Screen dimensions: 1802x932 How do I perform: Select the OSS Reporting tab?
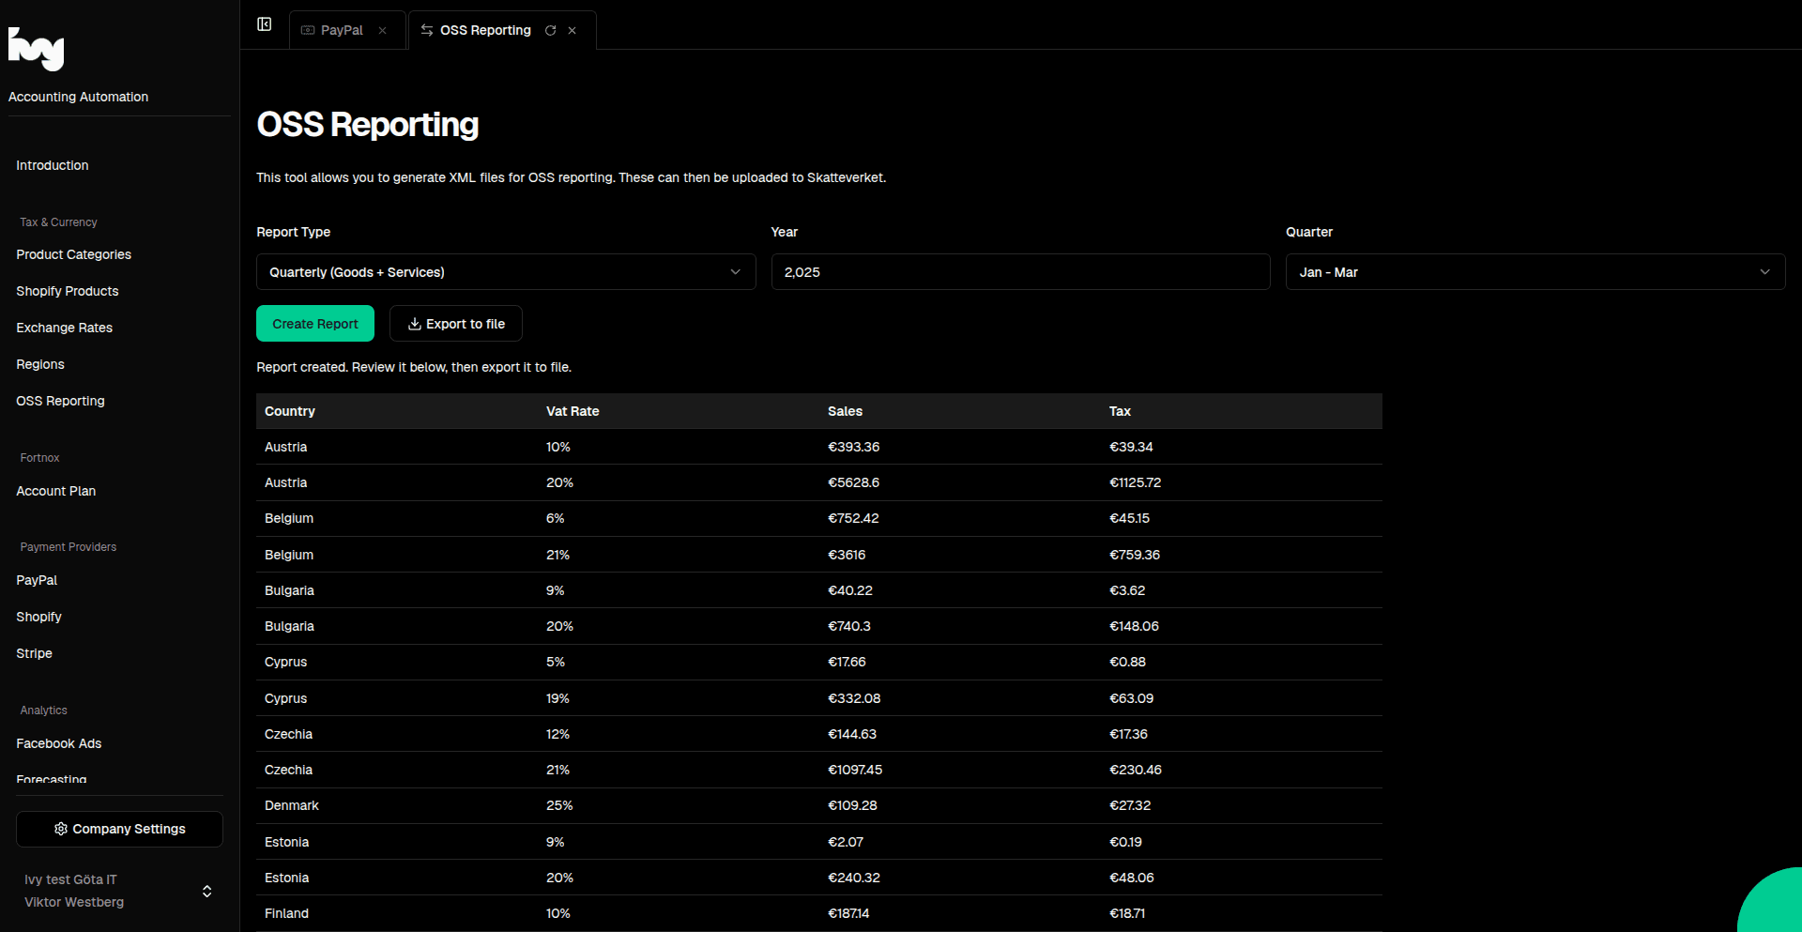(484, 31)
